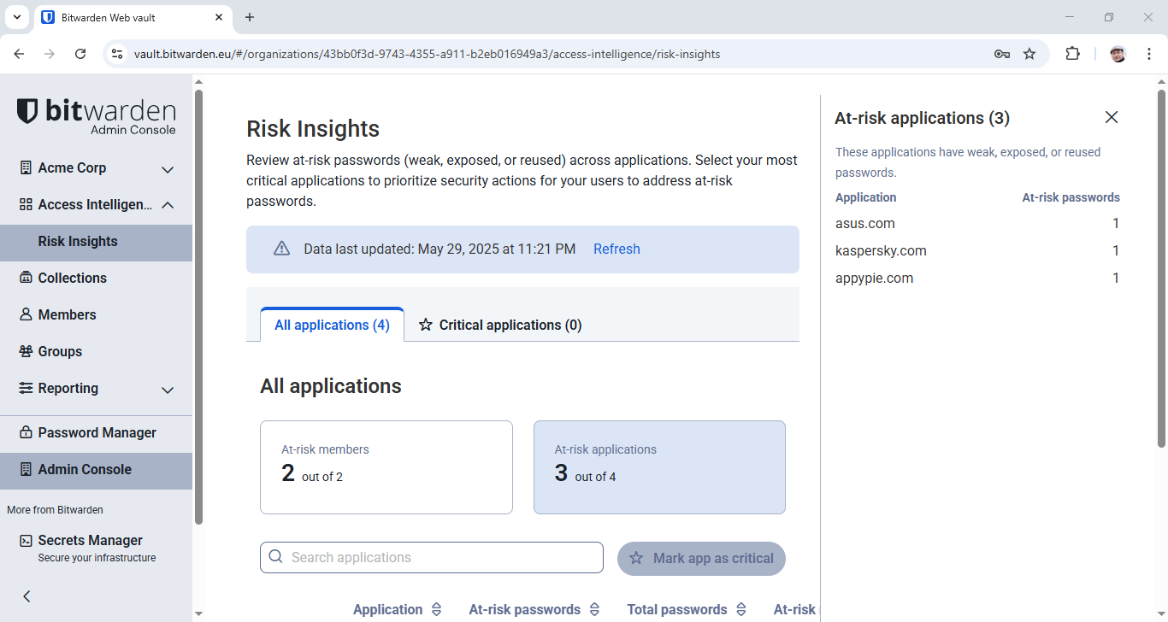Open the Chrome three-dot menu
The width and height of the screenshot is (1168, 622).
pos(1149,54)
